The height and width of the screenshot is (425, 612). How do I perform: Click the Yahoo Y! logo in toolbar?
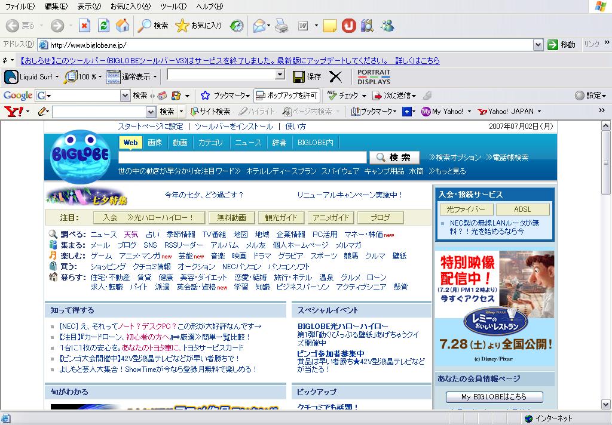click(x=14, y=112)
